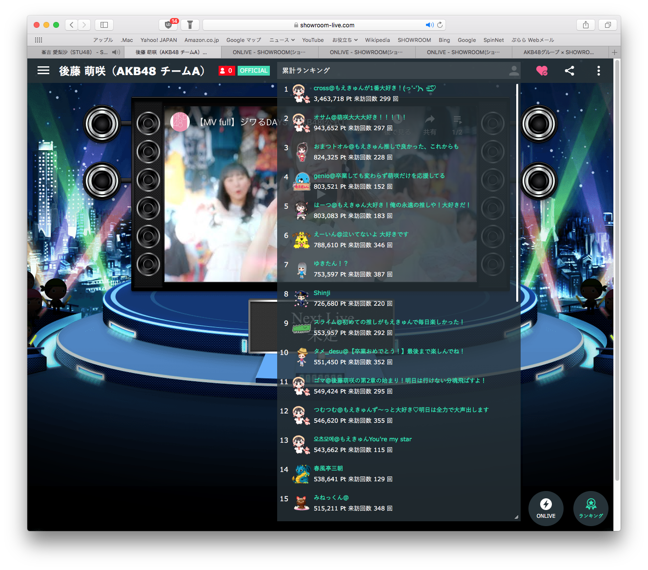Click the uBlock shield extension icon

168,25
